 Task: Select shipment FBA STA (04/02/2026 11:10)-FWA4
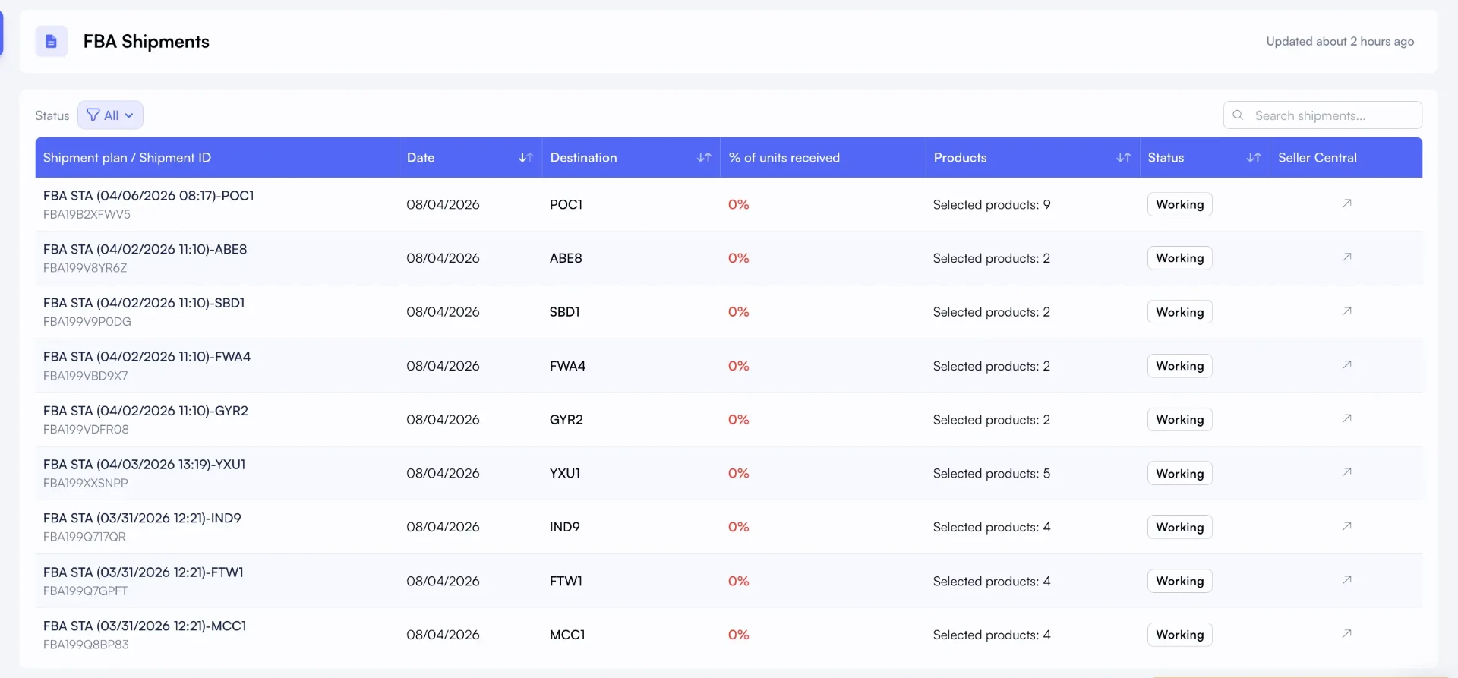[147, 357]
